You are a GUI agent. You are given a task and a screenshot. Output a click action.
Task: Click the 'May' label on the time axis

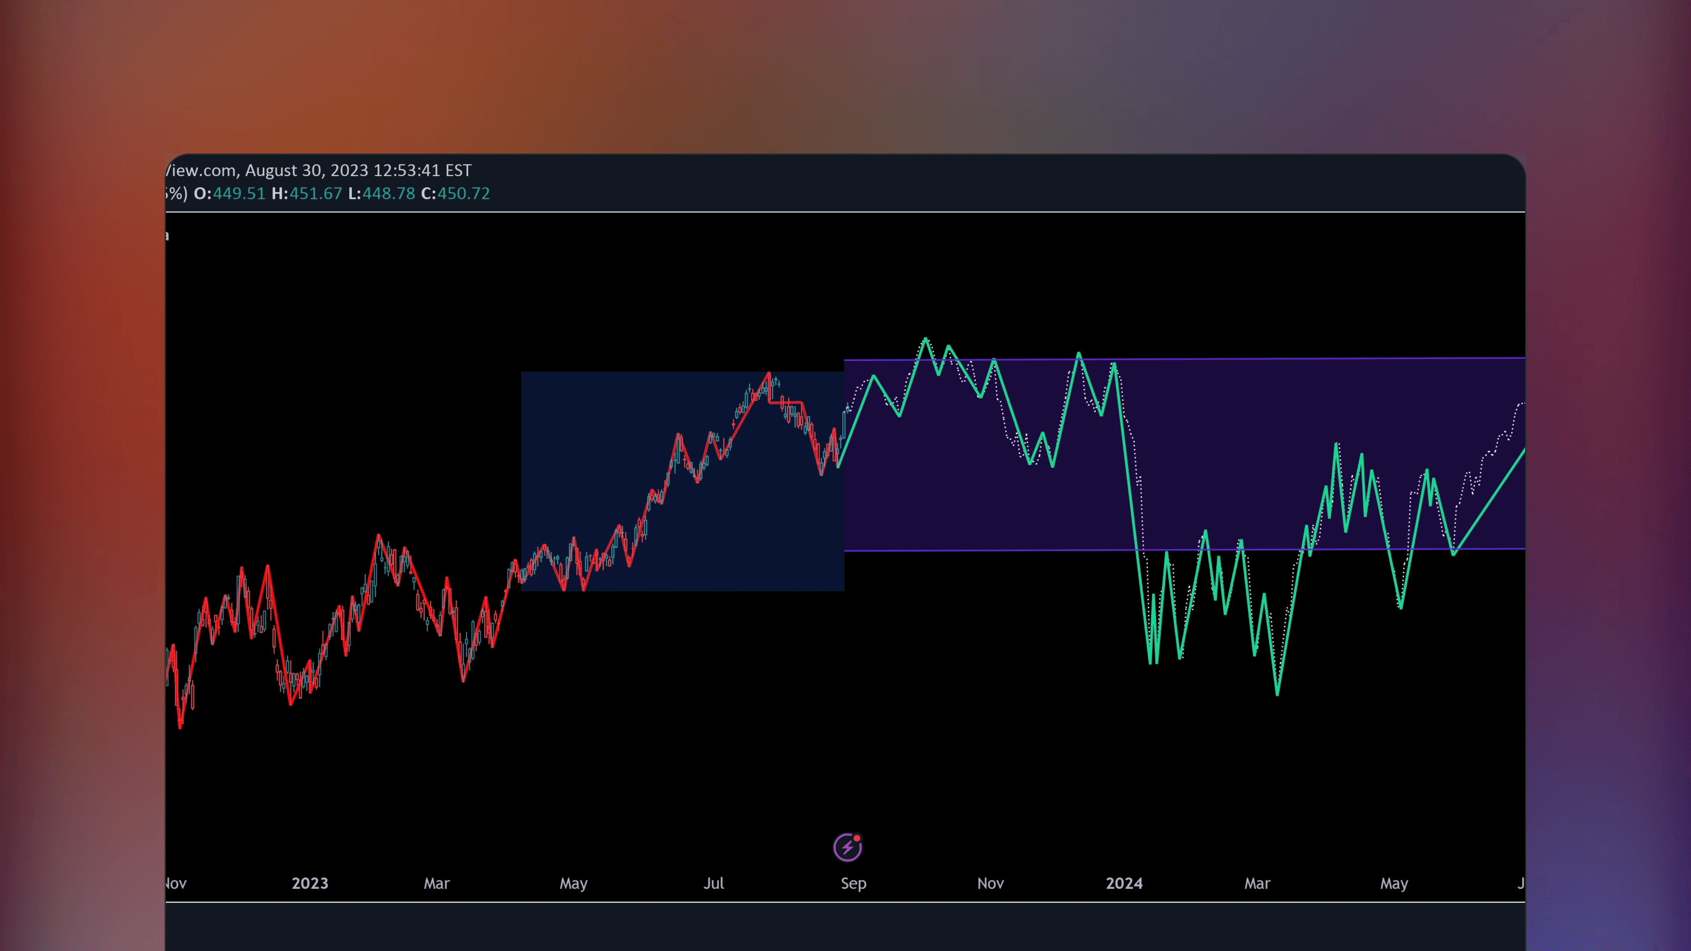click(574, 883)
